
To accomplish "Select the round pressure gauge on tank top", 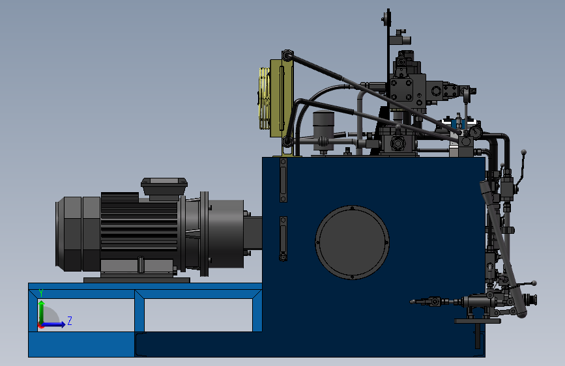I will (x=476, y=132).
